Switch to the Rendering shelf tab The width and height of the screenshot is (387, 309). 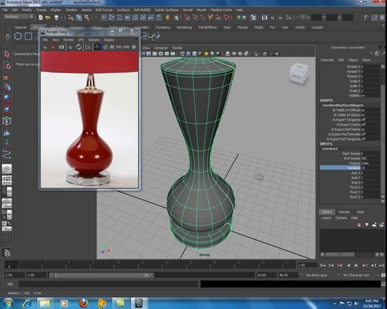(184, 27)
